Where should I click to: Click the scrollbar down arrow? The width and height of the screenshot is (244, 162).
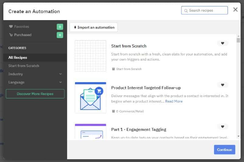point(238,136)
